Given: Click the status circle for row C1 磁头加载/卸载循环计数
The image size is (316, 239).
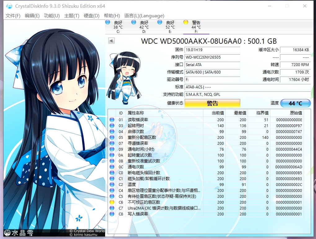Looking at the screenshot, I should [112, 179].
